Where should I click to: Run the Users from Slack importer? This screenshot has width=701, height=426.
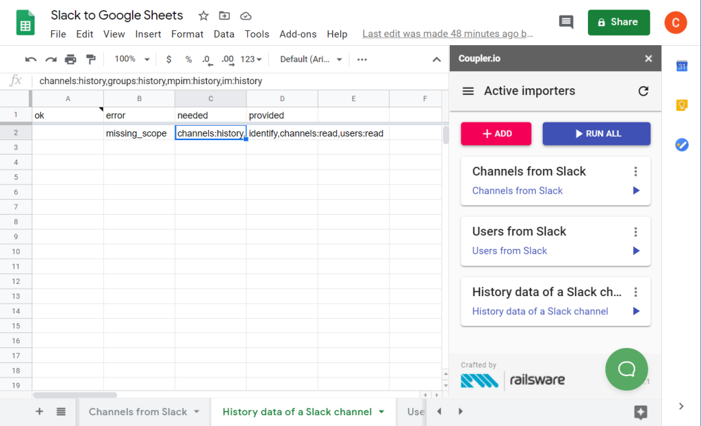tap(635, 250)
